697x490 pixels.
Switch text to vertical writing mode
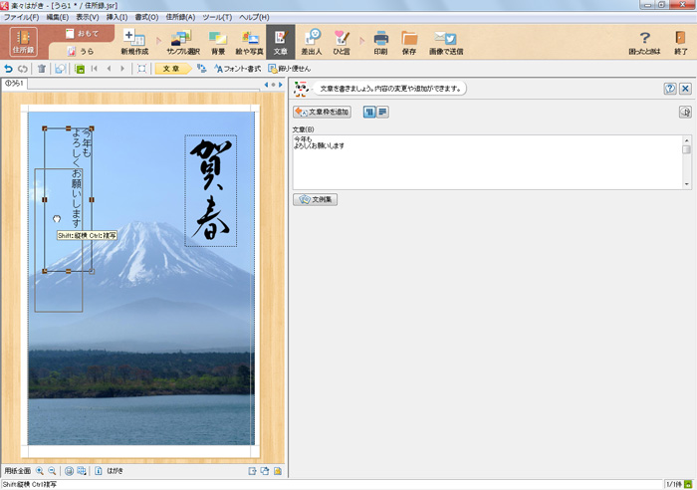369,113
